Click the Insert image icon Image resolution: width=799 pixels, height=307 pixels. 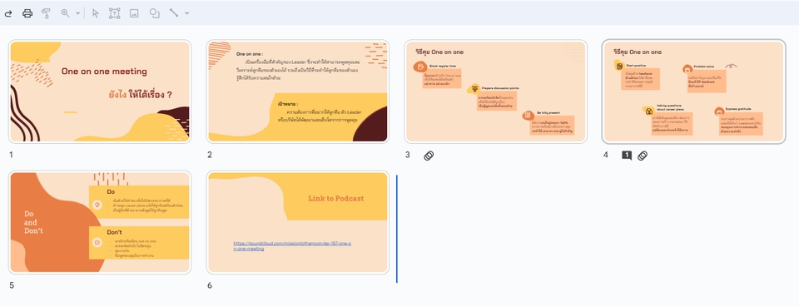coord(134,14)
